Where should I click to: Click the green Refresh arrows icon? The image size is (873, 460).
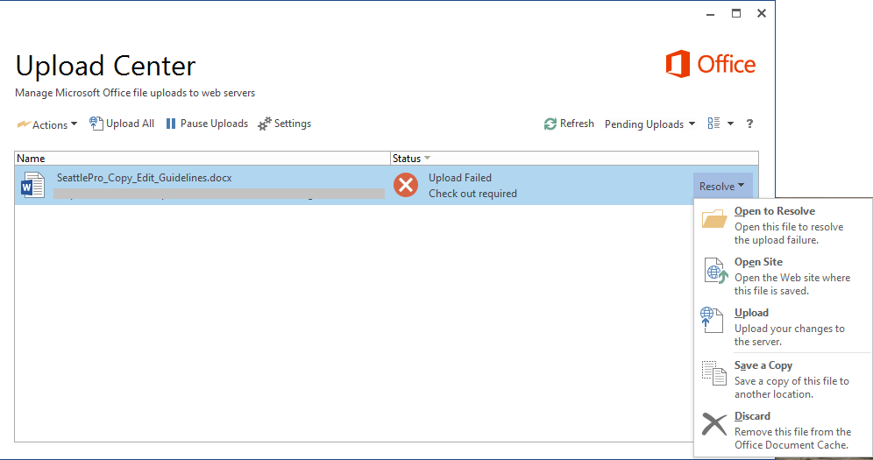[x=550, y=124]
